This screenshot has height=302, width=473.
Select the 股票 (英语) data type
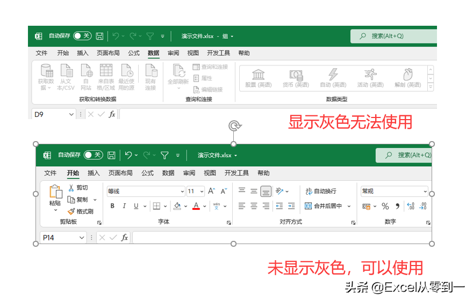click(259, 78)
